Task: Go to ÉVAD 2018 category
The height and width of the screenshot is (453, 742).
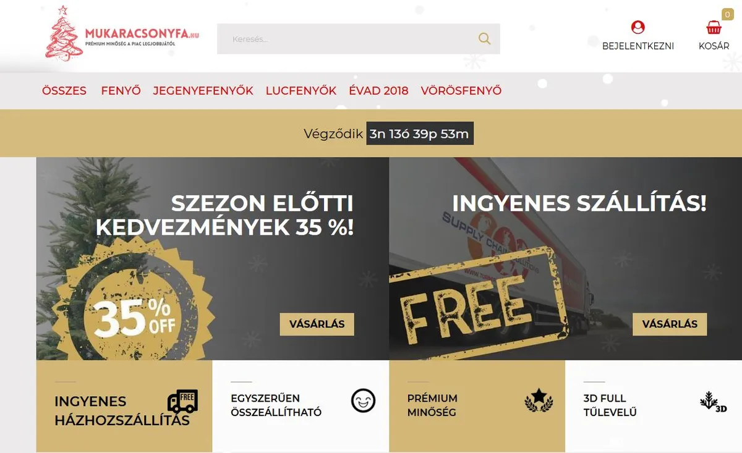Action: 378,91
